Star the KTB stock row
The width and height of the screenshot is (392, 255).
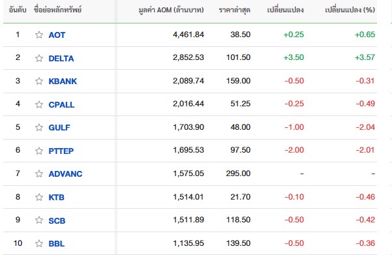pyautogui.click(x=39, y=197)
